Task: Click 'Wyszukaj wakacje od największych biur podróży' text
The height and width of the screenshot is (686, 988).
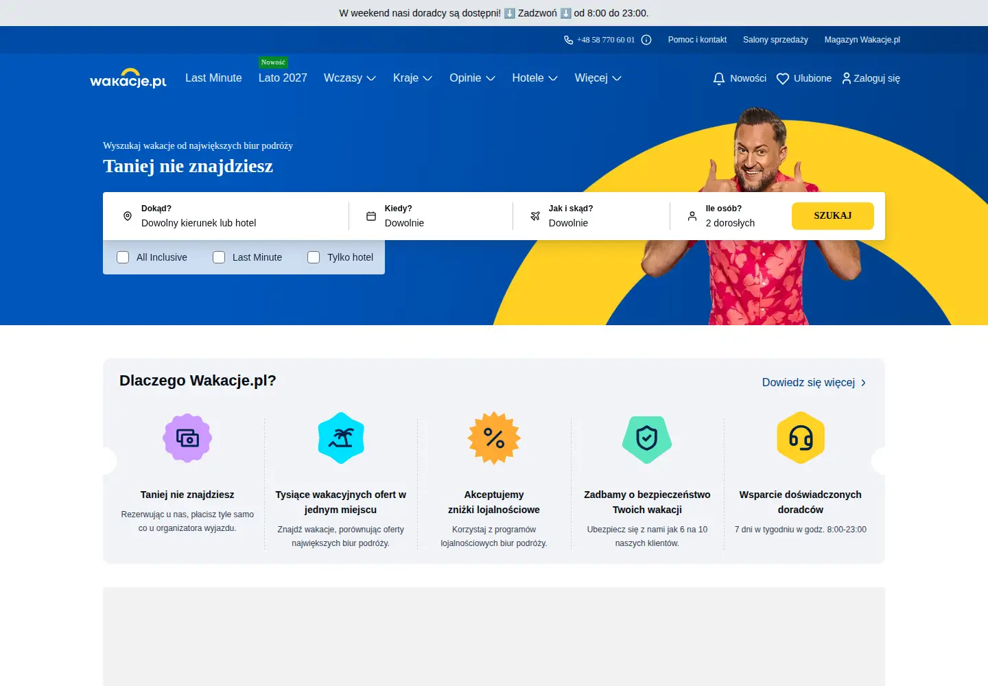Action: tap(198, 145)
